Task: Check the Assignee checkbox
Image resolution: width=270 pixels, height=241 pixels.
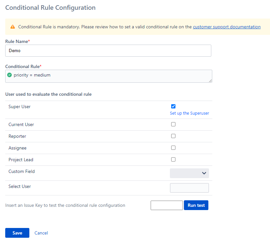Action: pyautogui.click(x=173, y=148)
